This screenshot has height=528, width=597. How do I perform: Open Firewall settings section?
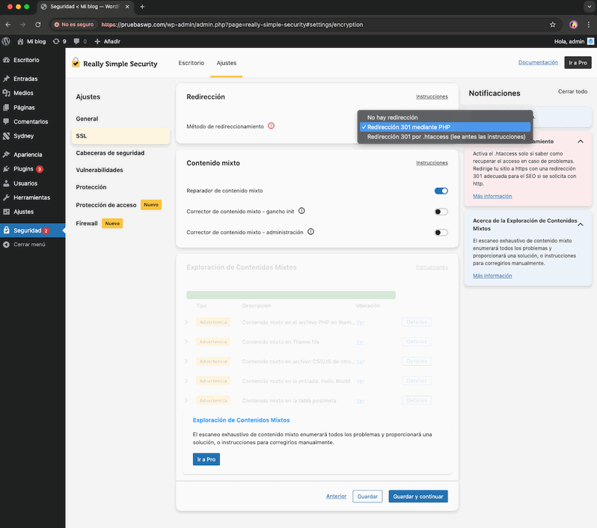point(120,224)
